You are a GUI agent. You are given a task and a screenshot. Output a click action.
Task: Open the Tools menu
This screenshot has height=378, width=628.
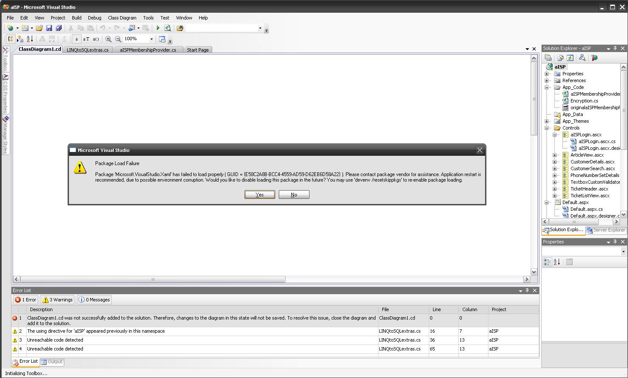coord(148,18)
